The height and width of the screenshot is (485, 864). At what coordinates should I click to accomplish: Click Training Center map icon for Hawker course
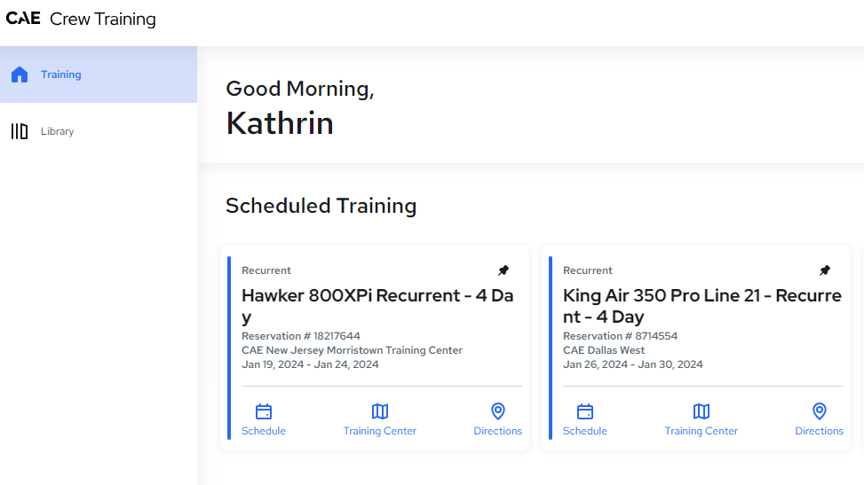coord(380,411)
